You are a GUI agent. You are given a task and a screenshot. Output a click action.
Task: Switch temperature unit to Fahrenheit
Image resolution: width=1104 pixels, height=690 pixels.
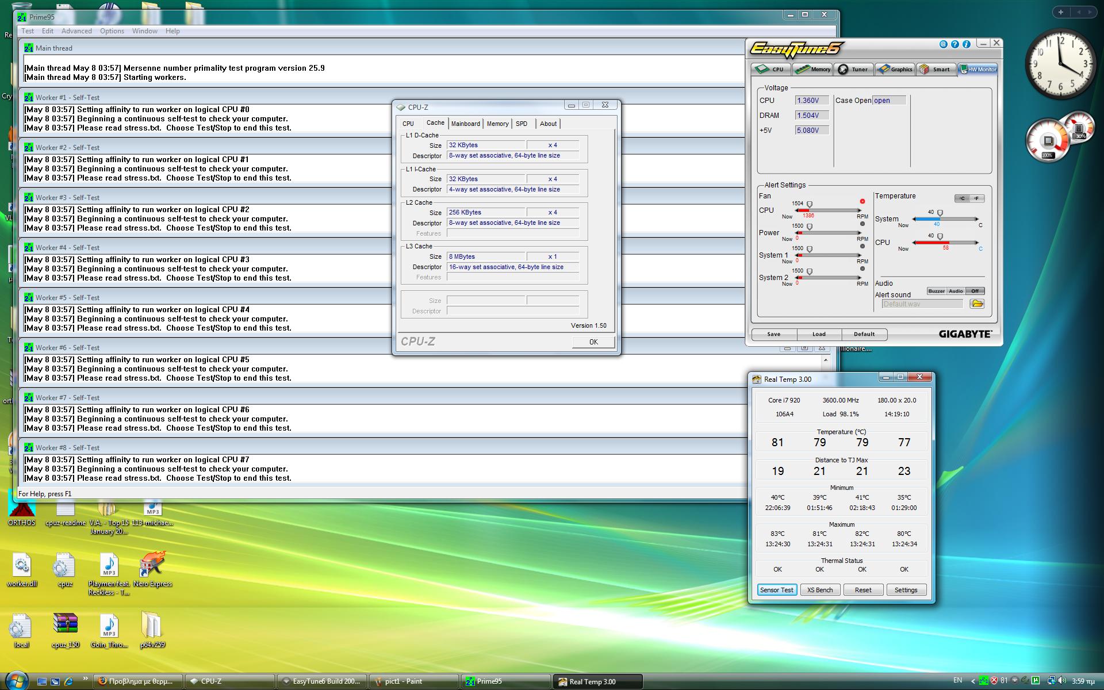(977, 198)
